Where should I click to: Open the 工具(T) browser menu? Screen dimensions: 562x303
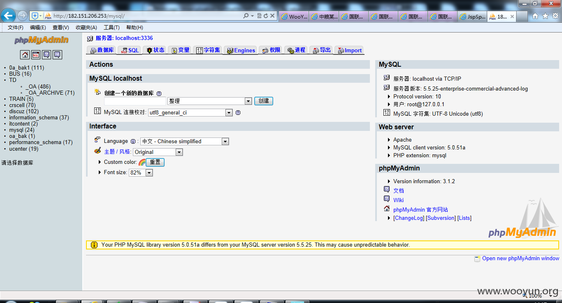[x=111, y=28]
